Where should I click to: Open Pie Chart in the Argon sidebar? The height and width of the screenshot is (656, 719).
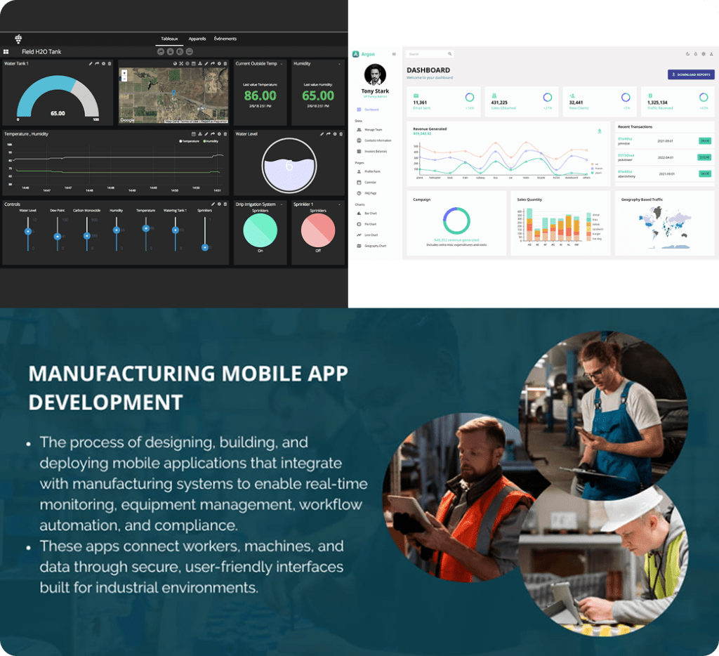370,223
